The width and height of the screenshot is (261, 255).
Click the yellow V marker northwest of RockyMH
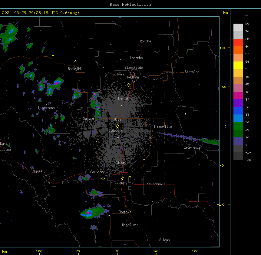pos(53,56)
